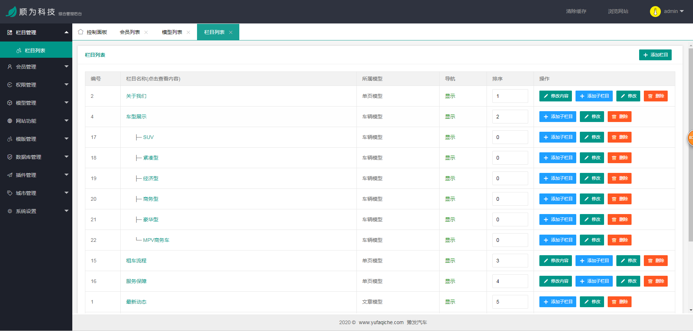Close the active 栏目列表 tab
The image size is (693, 331).
(231, 32)
